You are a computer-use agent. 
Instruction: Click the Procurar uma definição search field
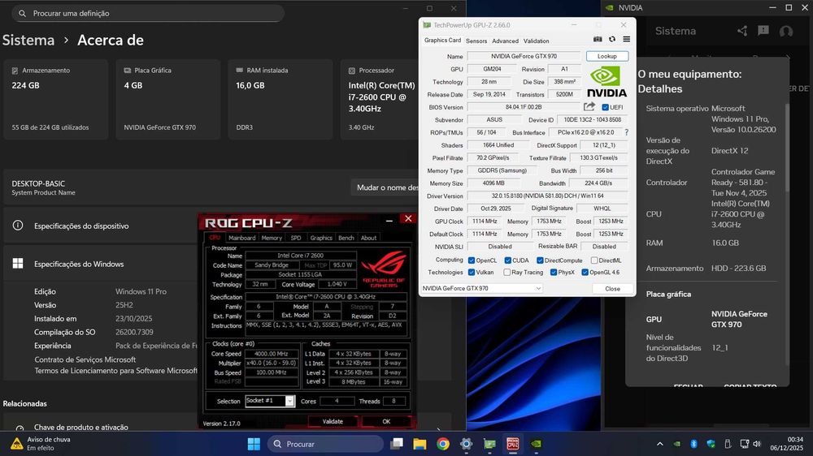(x=148, y=14)
